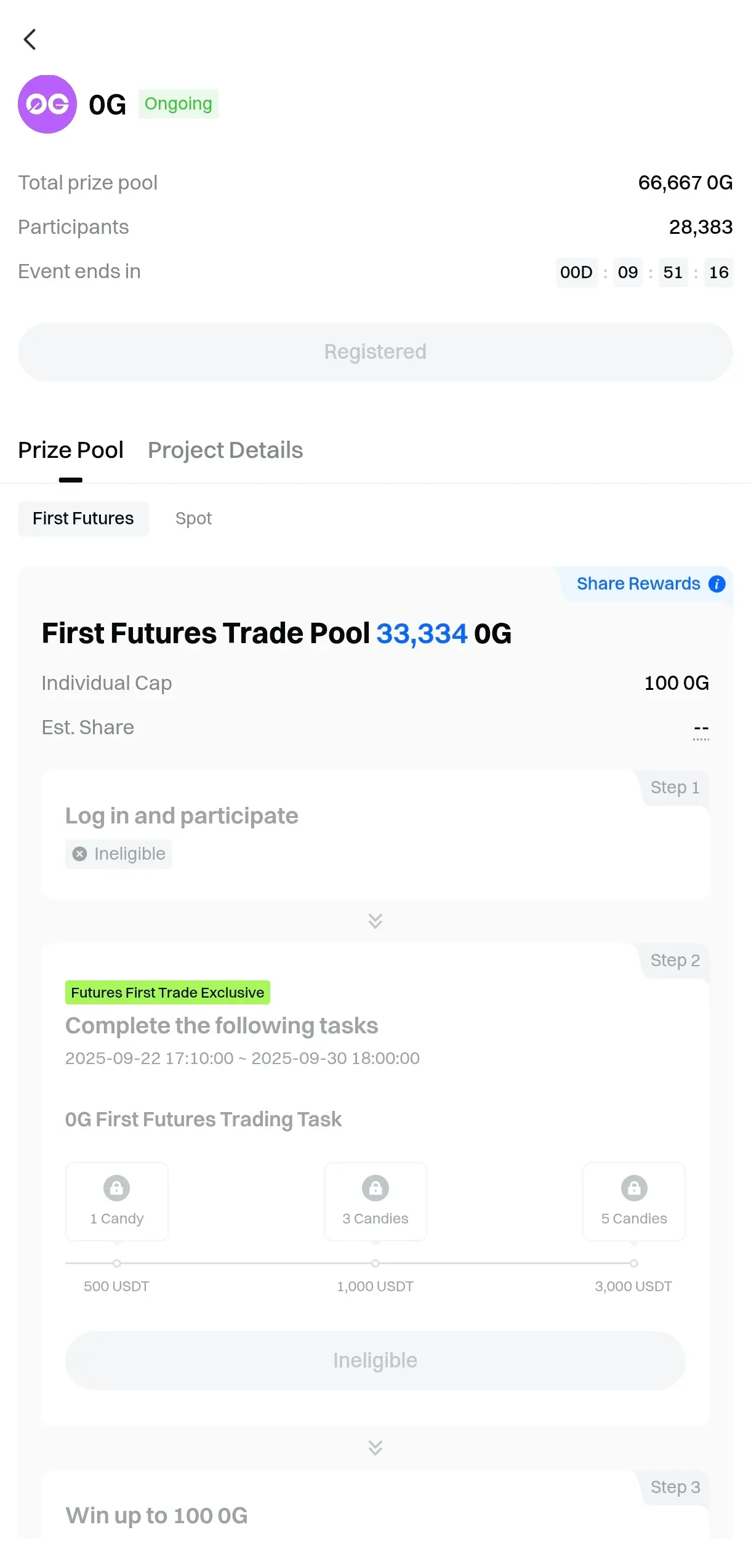
Task: Click the 3,000 USDT progress marker
Action: [633, 1264]
